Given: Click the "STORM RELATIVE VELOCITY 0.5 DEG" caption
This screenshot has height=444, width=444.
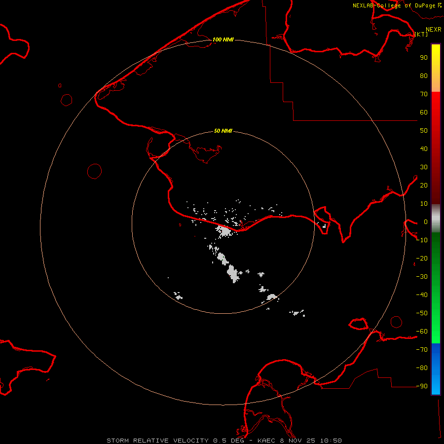Looking at the screenshot, I should pos(175,441).
